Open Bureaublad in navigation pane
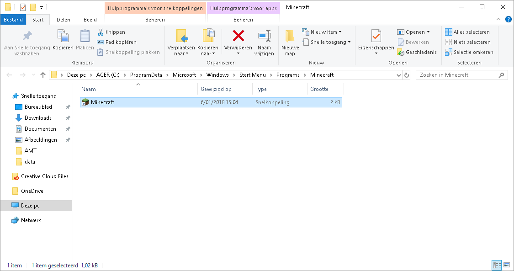This screenshot has height=271, width=514. [38, 107]
